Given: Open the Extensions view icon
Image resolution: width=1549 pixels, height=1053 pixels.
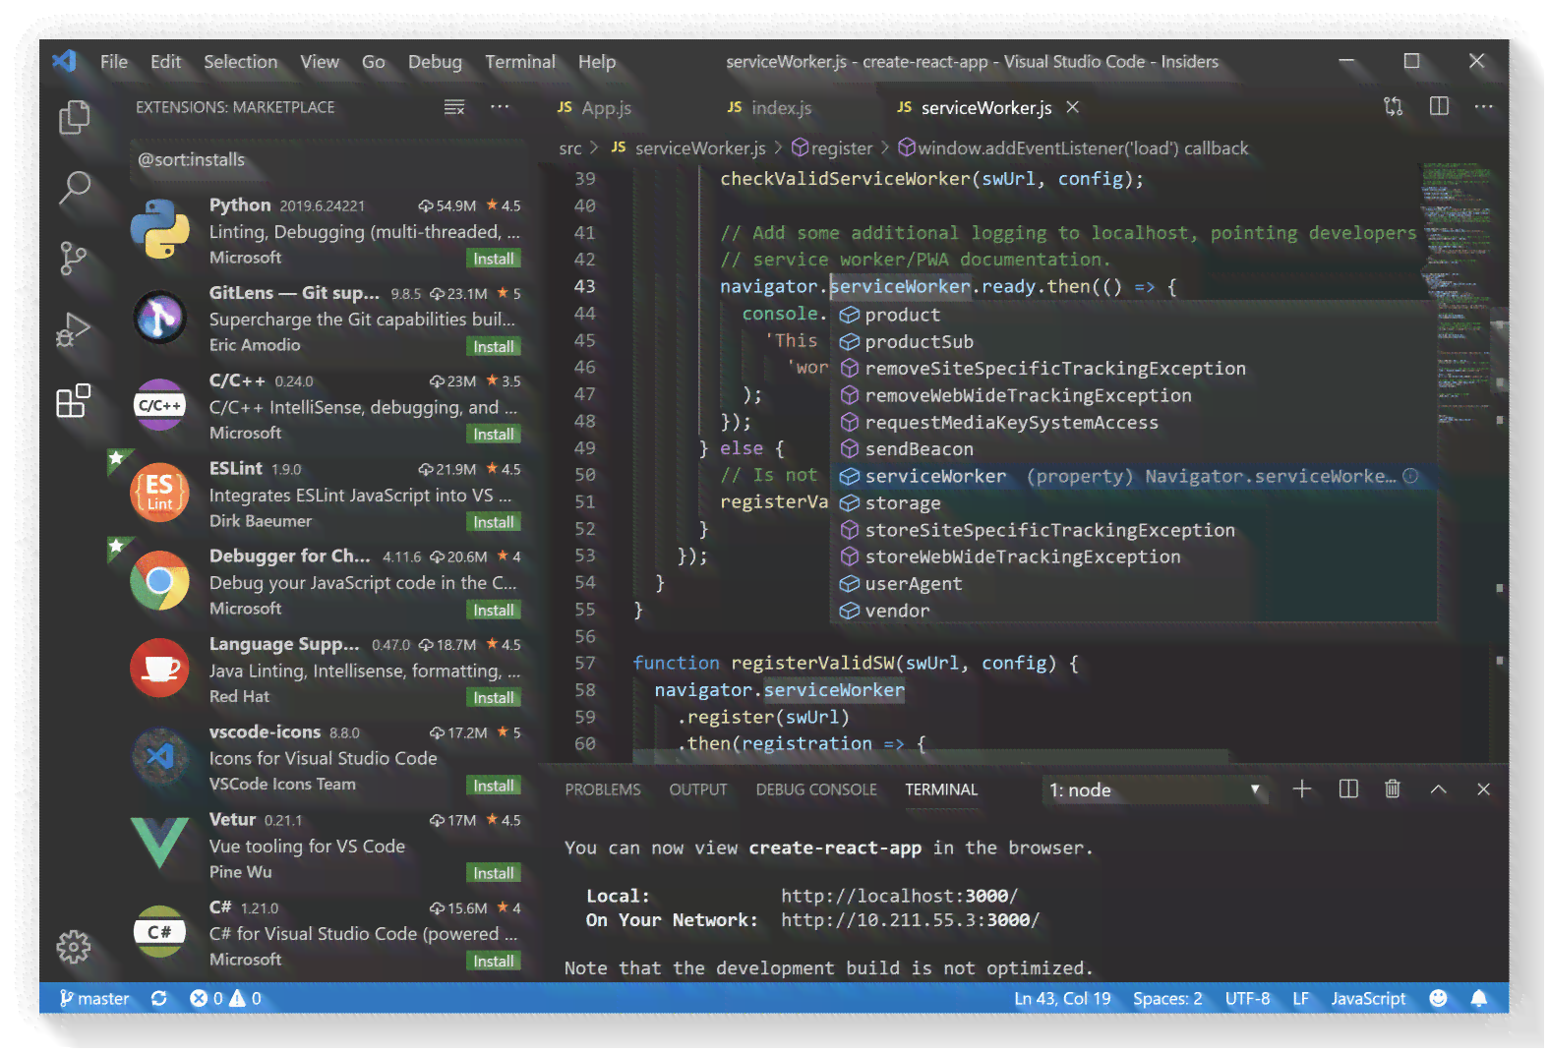Looking at the screenshot, I should click(x=74, y=400).
